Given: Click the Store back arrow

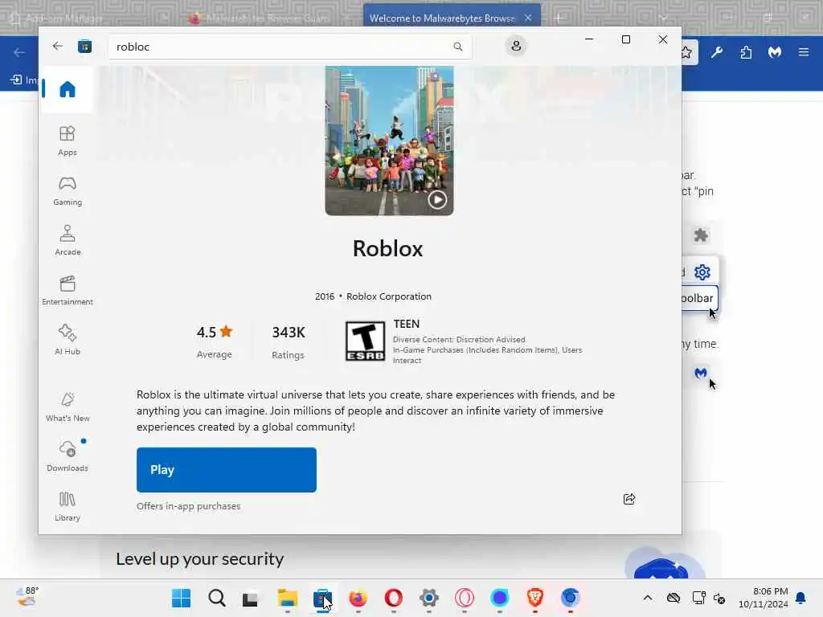Looking at the screenshot, I should [x=58, y=46].
